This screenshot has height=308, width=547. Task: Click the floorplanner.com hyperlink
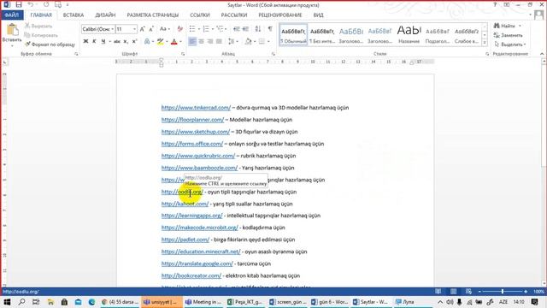tap(192, 120)
